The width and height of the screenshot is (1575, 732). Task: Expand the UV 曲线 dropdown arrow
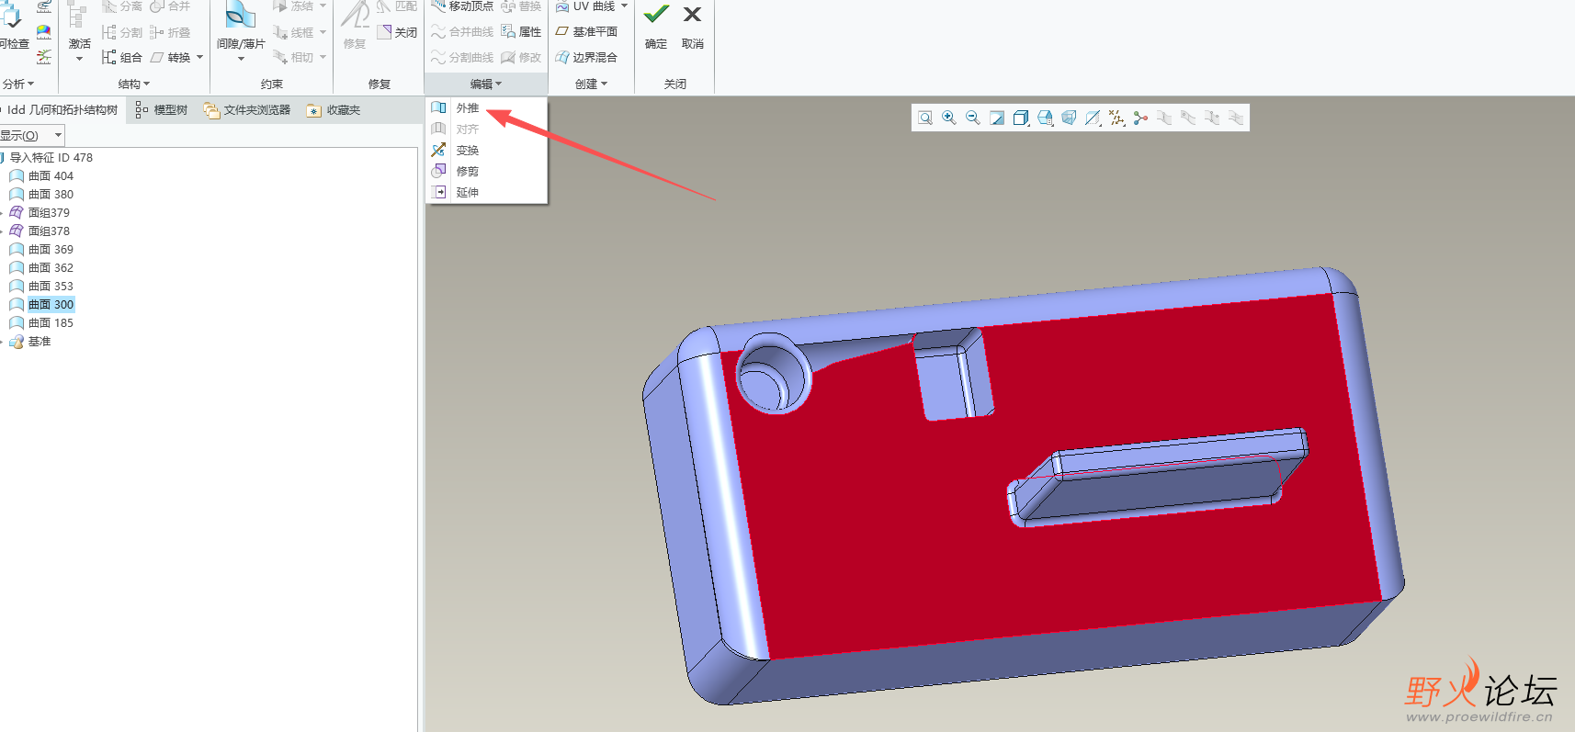click(625, 6)
